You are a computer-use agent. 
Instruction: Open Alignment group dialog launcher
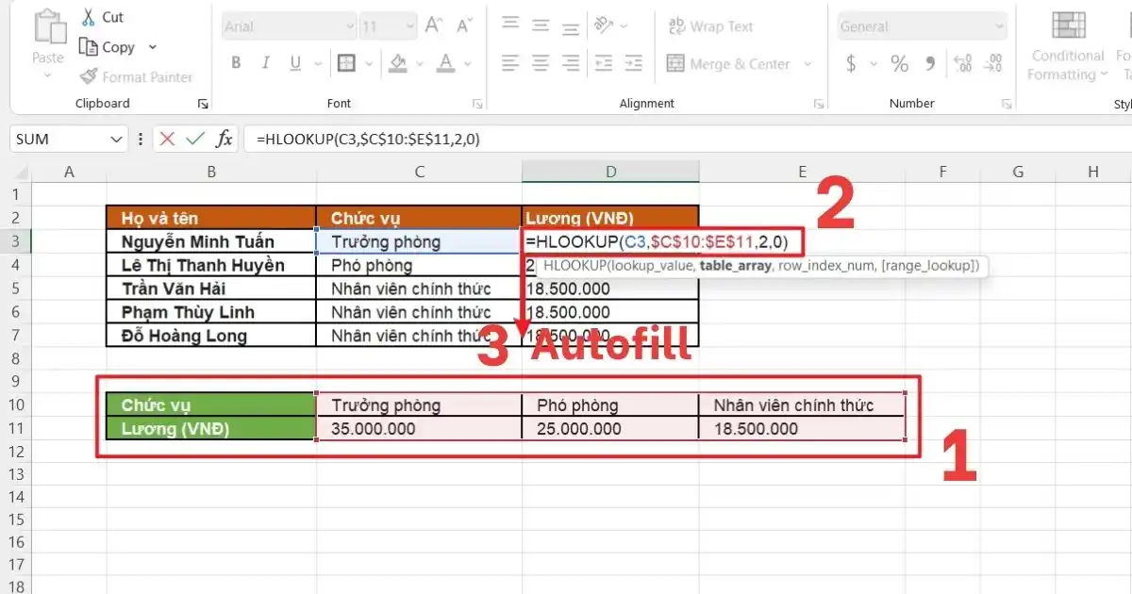tap(819, 104)
